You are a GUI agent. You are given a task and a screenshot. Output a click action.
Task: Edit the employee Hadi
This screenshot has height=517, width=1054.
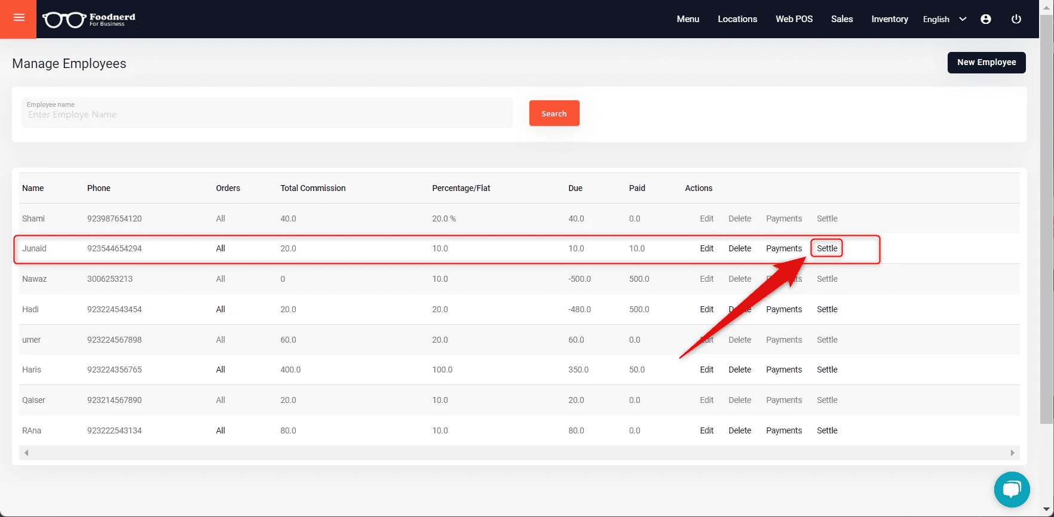707,309
